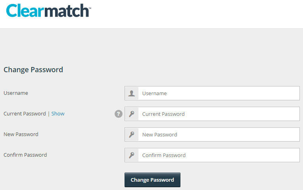303x190 pixels.
Task: Click the key icon beside Current Password field
Action: pos(132,114)
